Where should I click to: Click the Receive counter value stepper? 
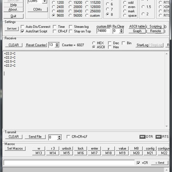[x=57, y=45]
